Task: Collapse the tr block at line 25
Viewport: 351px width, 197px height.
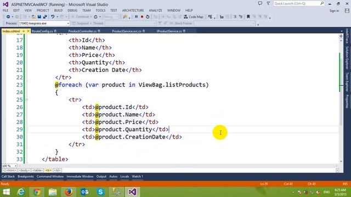Action: pyautogui.click(x=27, y=100)
